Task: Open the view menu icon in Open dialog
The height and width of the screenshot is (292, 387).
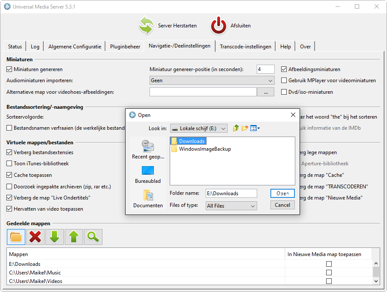Action: [x=255, y=128]
